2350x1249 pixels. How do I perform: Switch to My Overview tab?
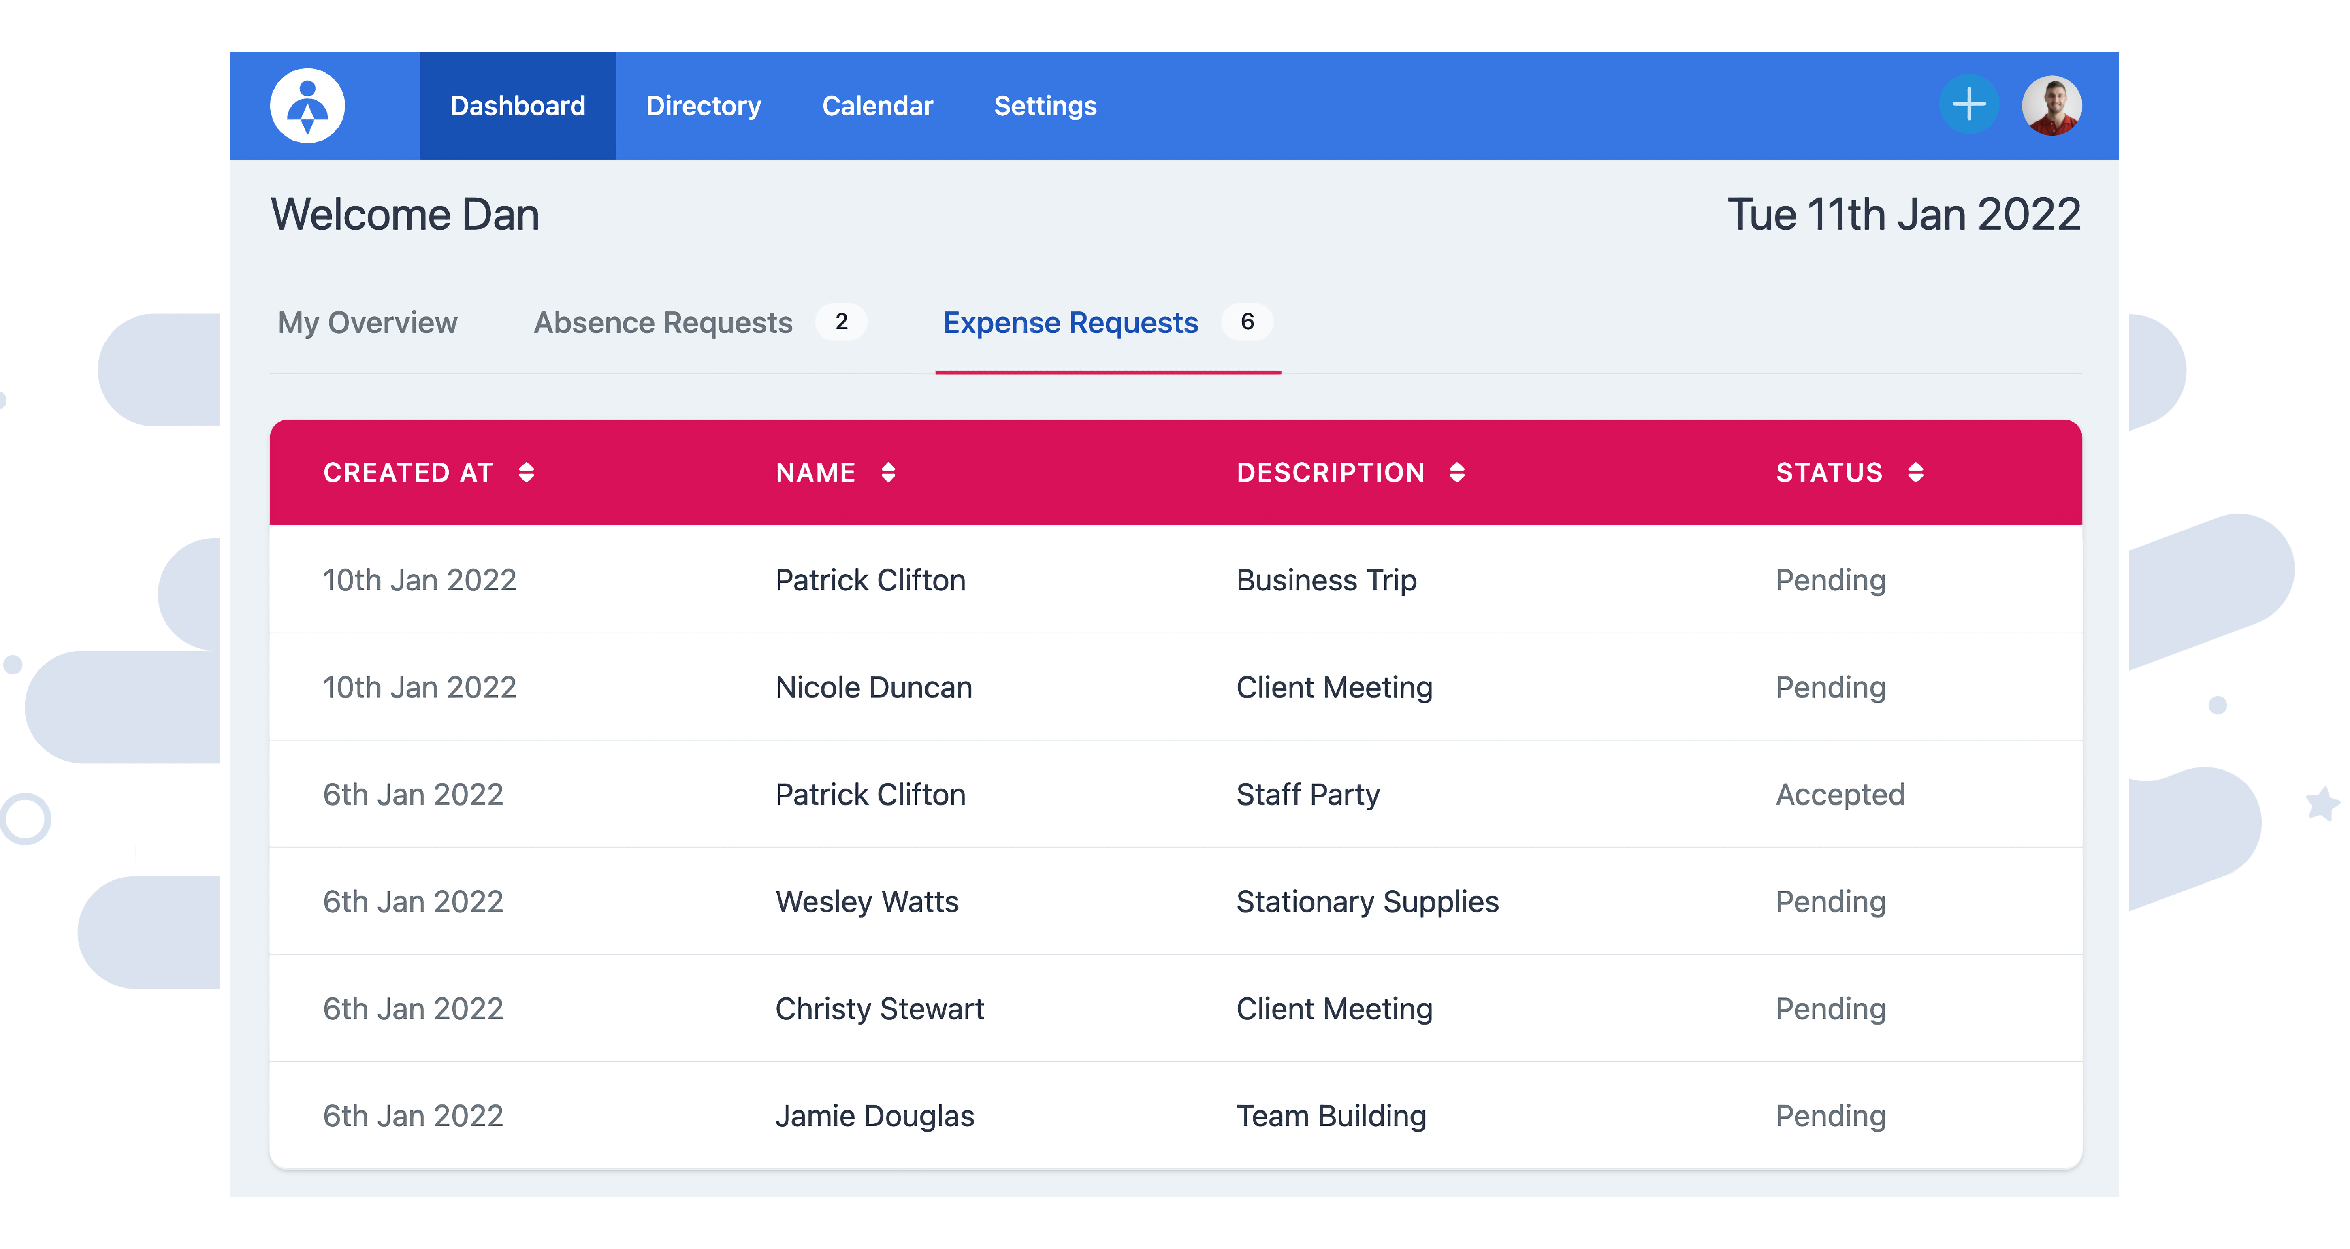click(368, 322)
